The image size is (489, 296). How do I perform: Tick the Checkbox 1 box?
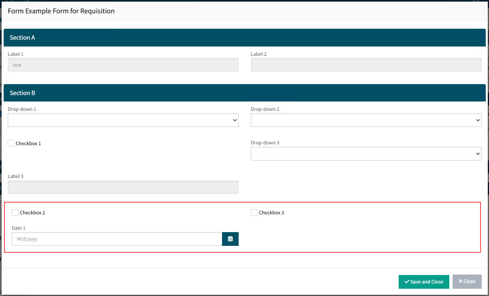click(x=11, y=144)
